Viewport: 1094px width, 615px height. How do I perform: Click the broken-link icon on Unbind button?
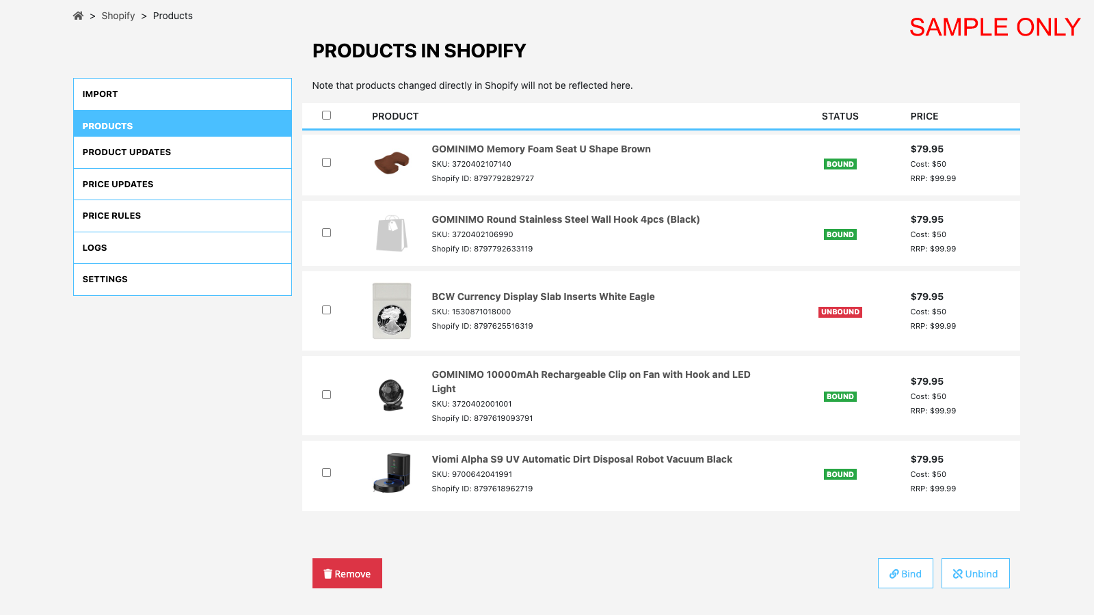tap(959, 573)
